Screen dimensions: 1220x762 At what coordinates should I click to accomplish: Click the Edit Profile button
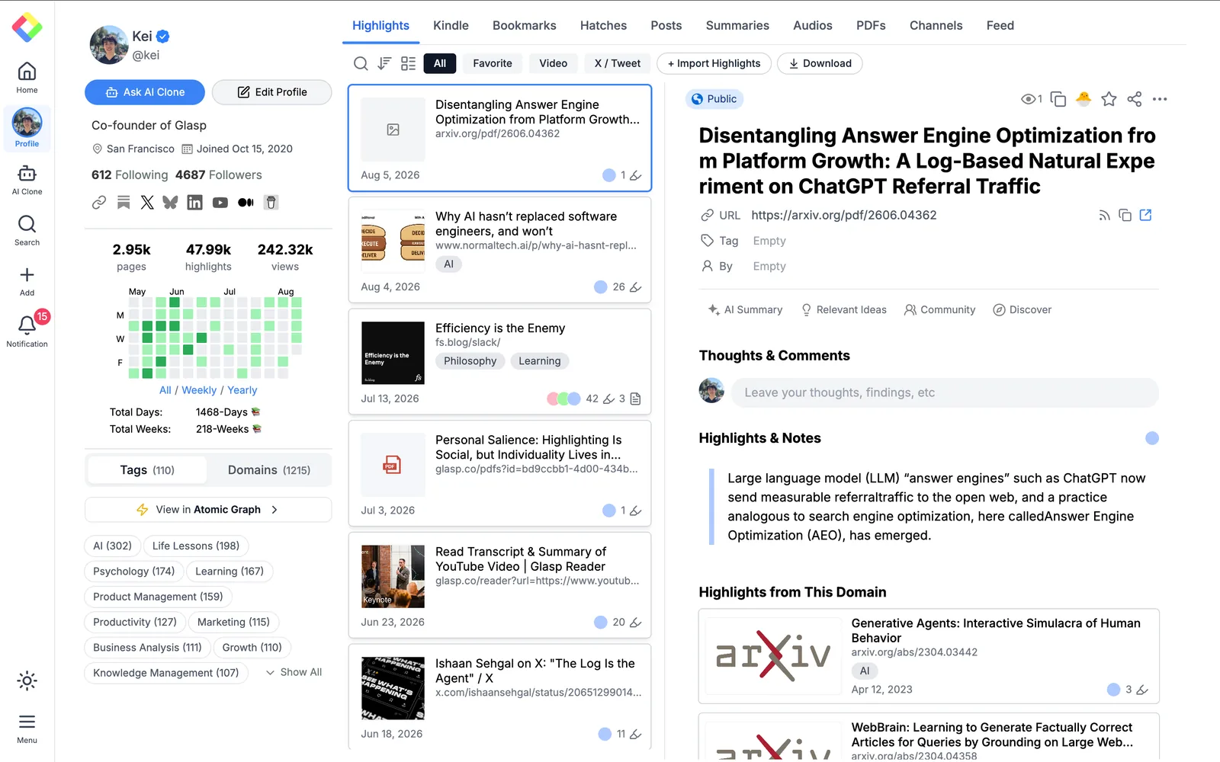(x=271, y=92)
